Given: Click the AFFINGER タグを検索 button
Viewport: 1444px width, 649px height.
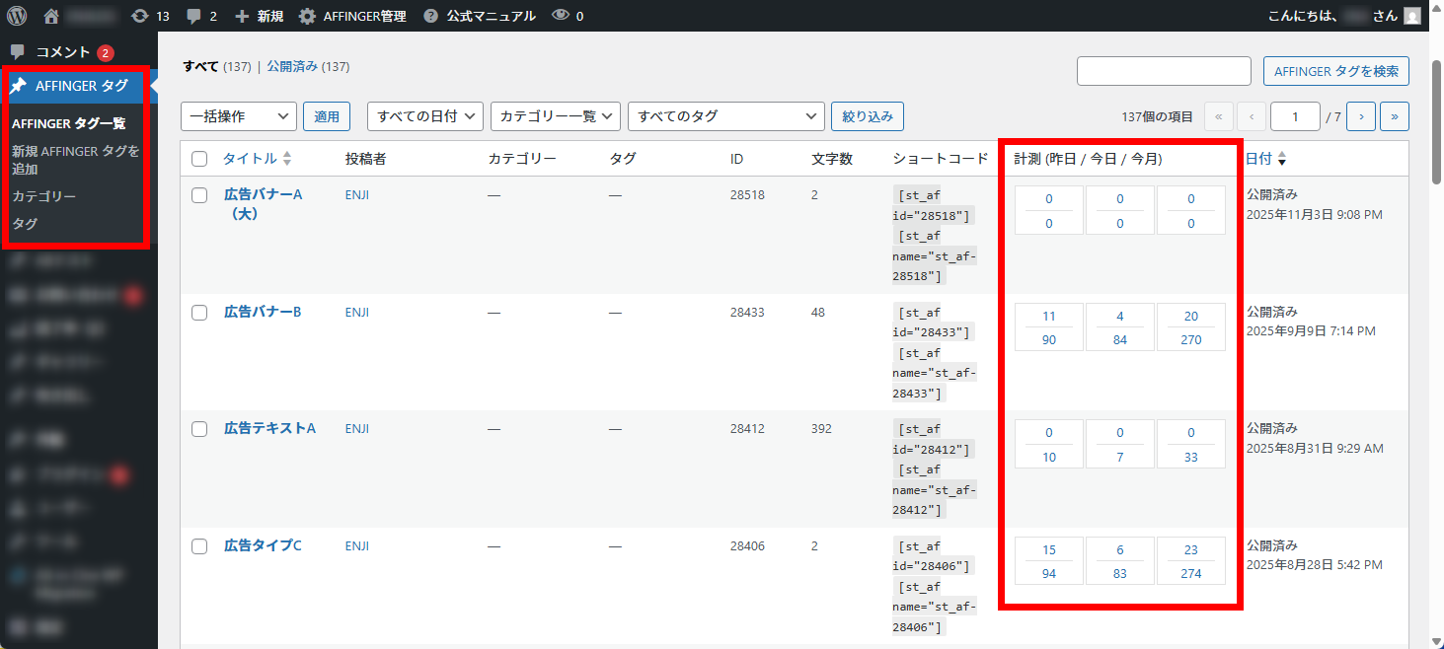Looking at the screenshot, I should click(x=1335, y=71).
